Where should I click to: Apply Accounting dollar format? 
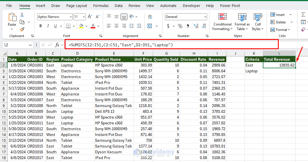pos(168,26)
